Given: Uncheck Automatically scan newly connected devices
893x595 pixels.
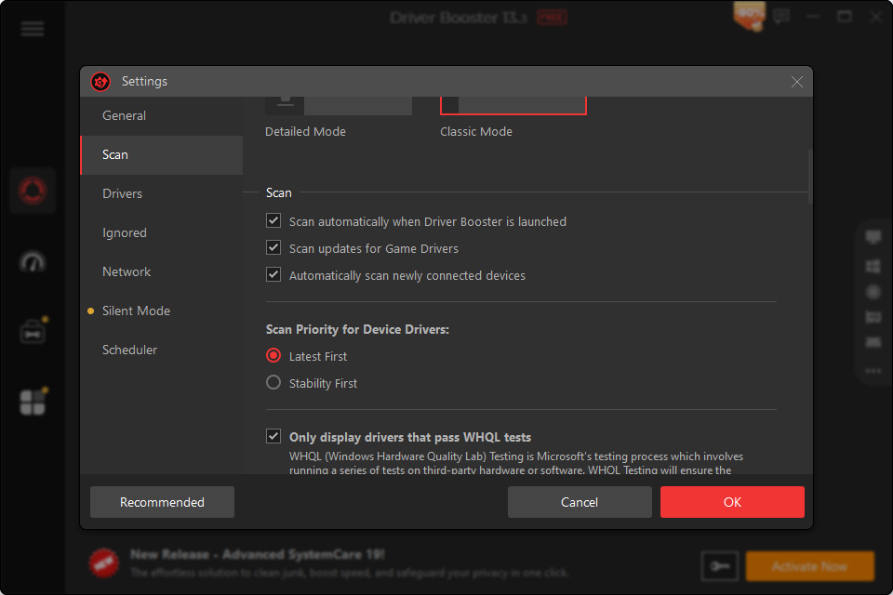Looking at the screenshot, I should coord(273,274).
